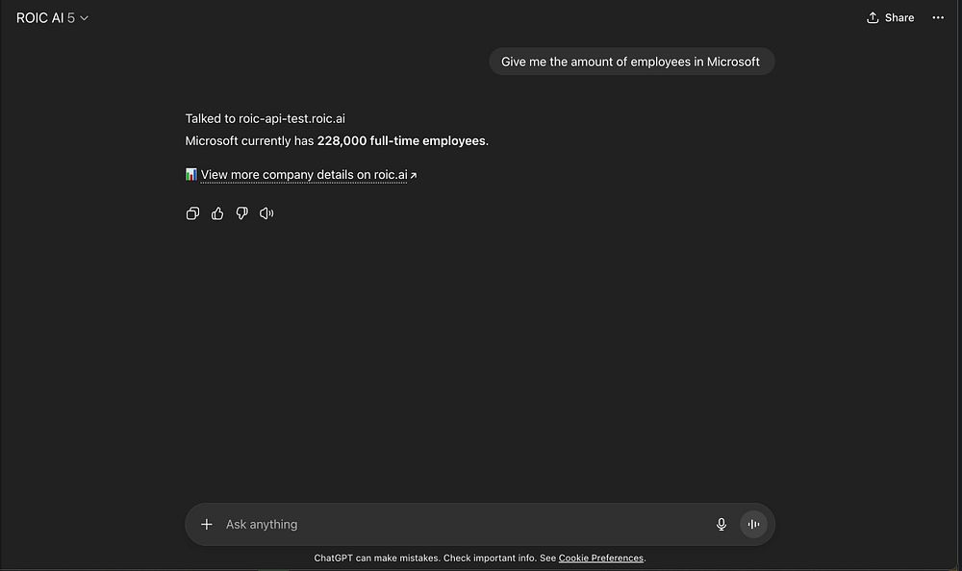The image size is (962, 571).
Task: Click the Talked to roic-api-test.roic.ai text
Action: [x=266, y=118]
